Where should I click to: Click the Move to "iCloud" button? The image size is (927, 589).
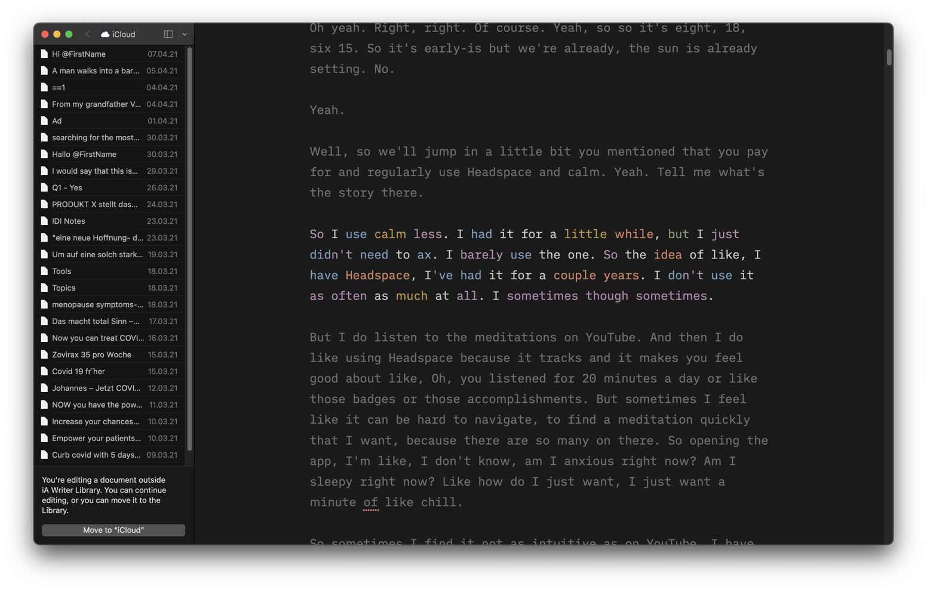113,530
